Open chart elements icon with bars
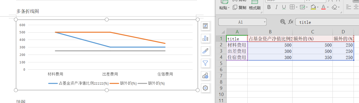 click(x=205, y=39)
